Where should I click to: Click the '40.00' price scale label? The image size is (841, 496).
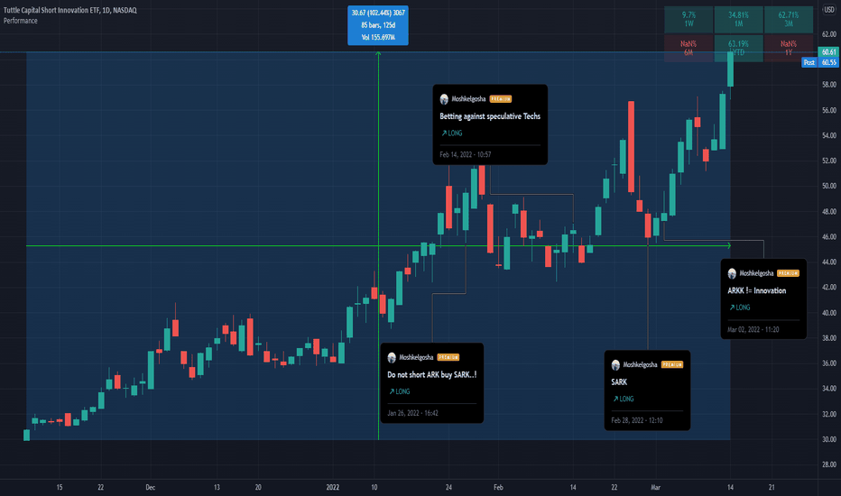(x=828, y=313)
